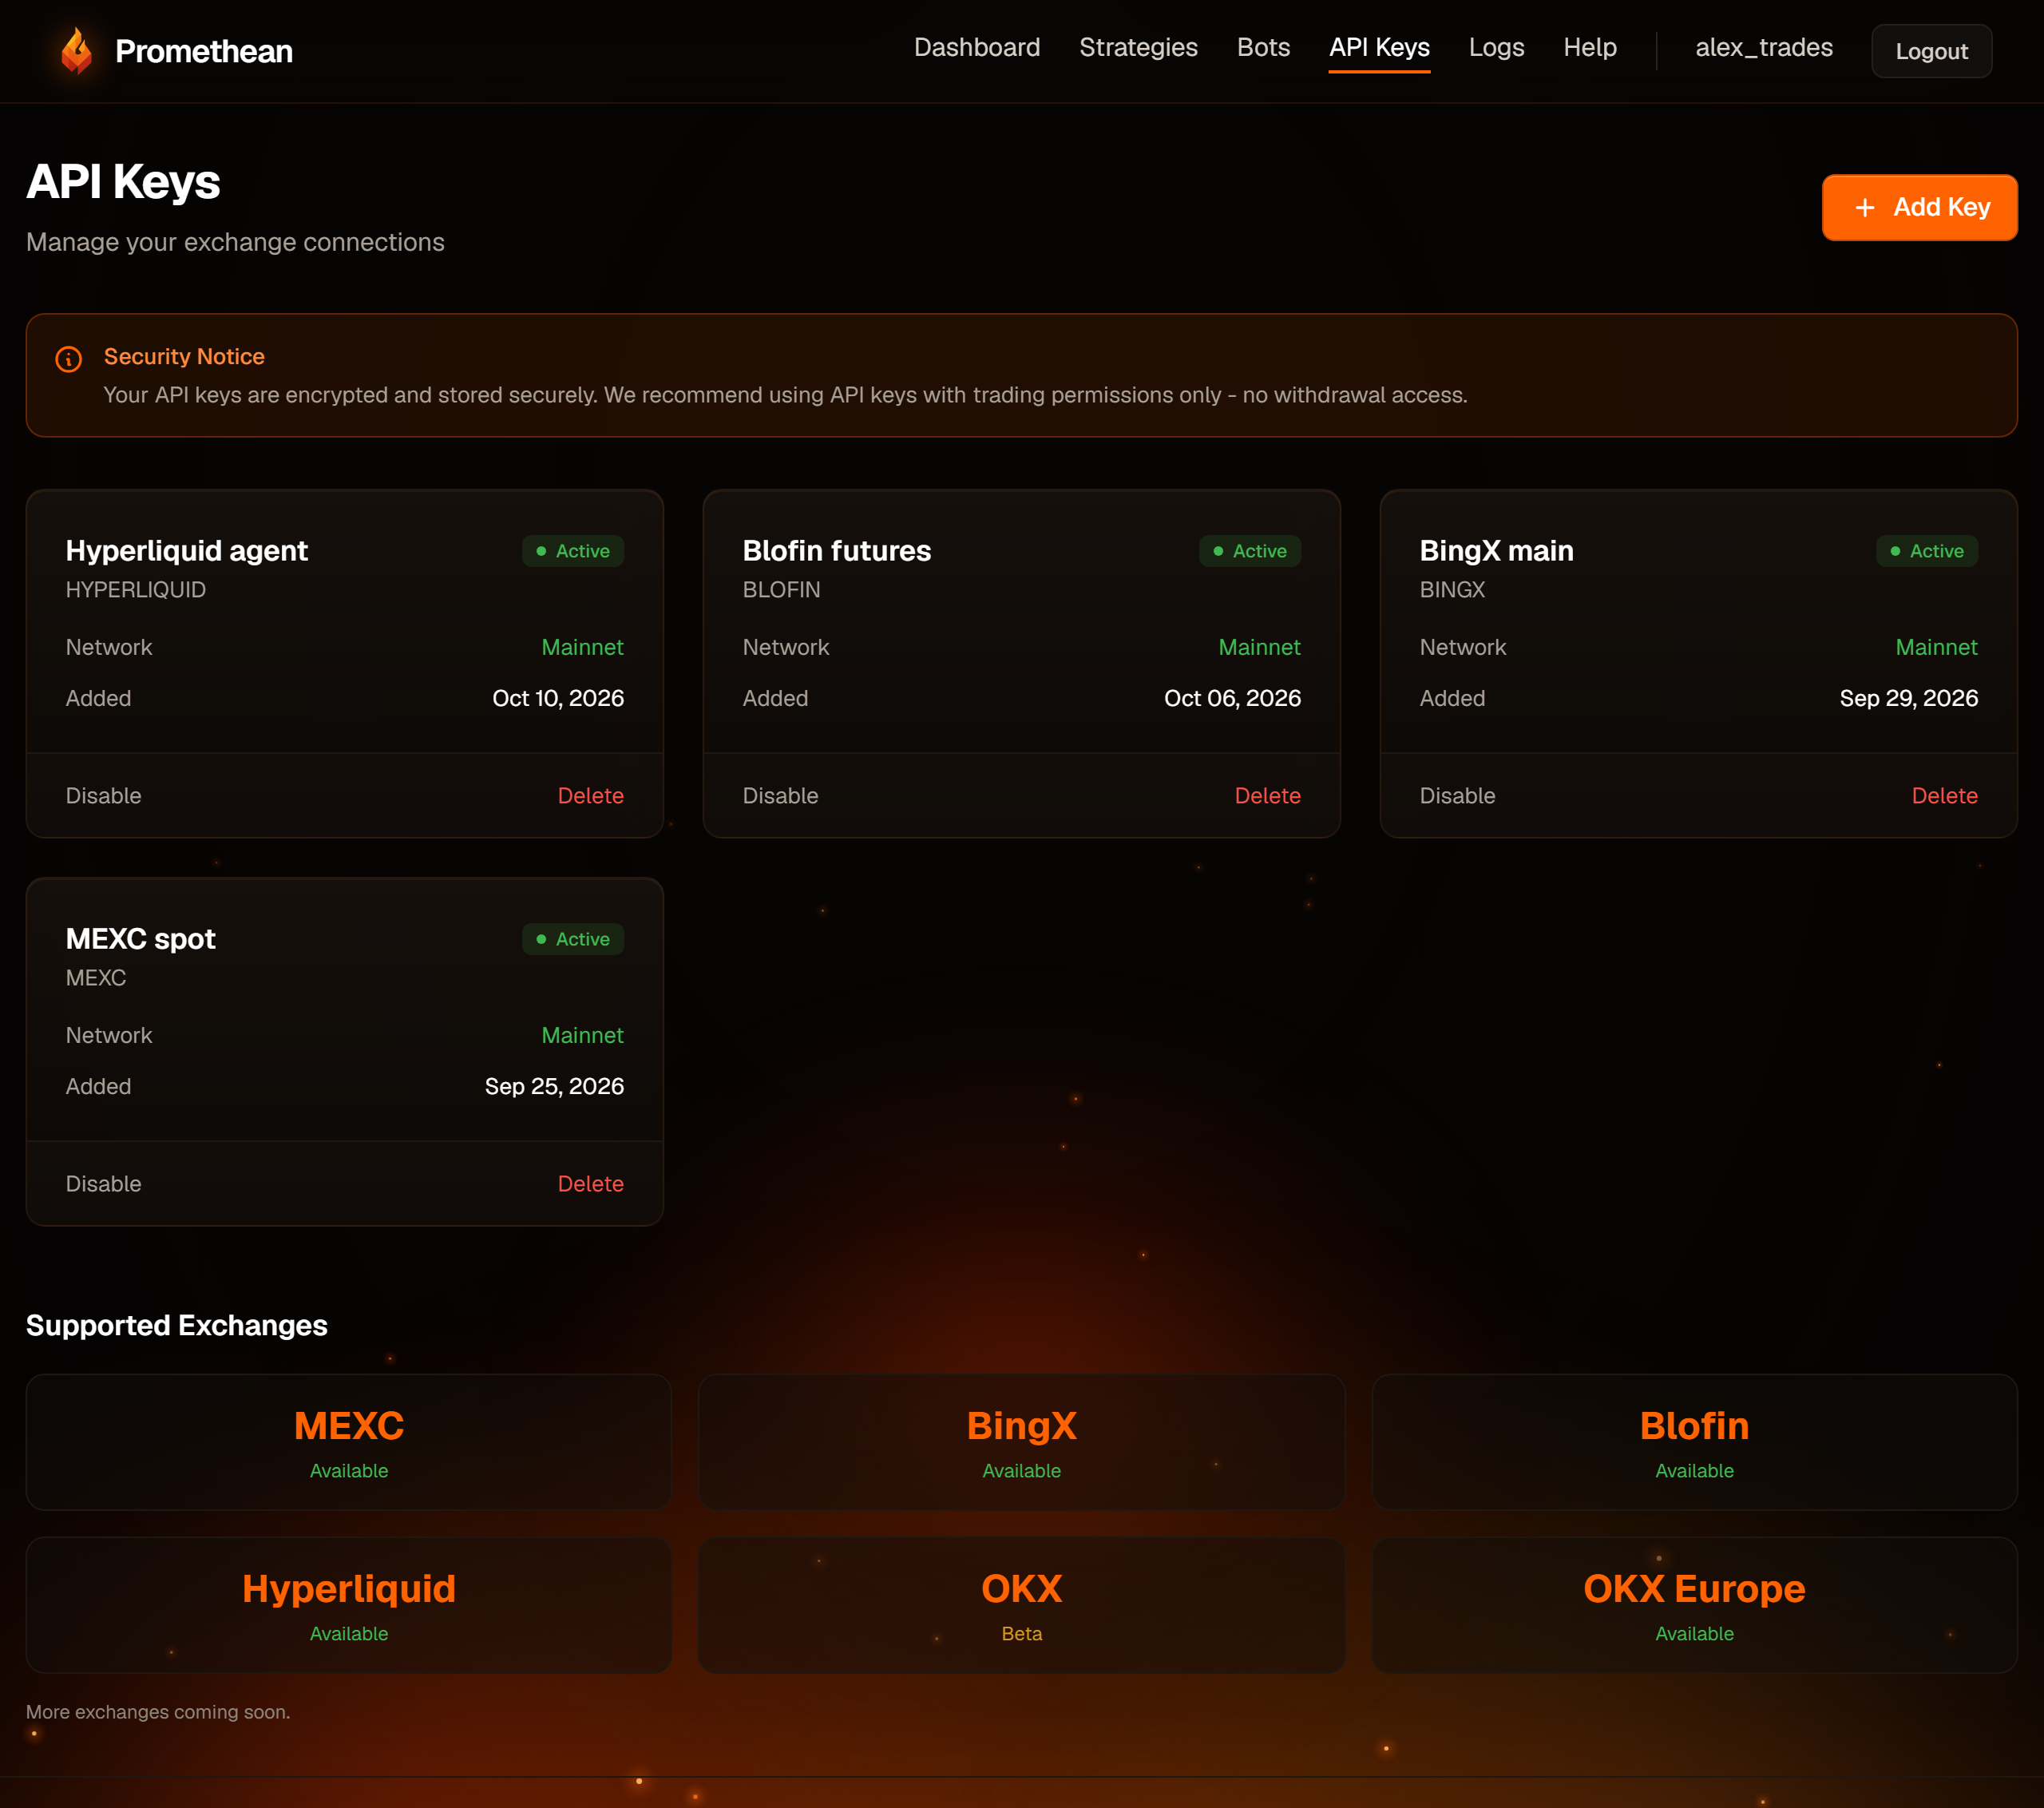Log out with the Logout button

tap(1931, 51)
